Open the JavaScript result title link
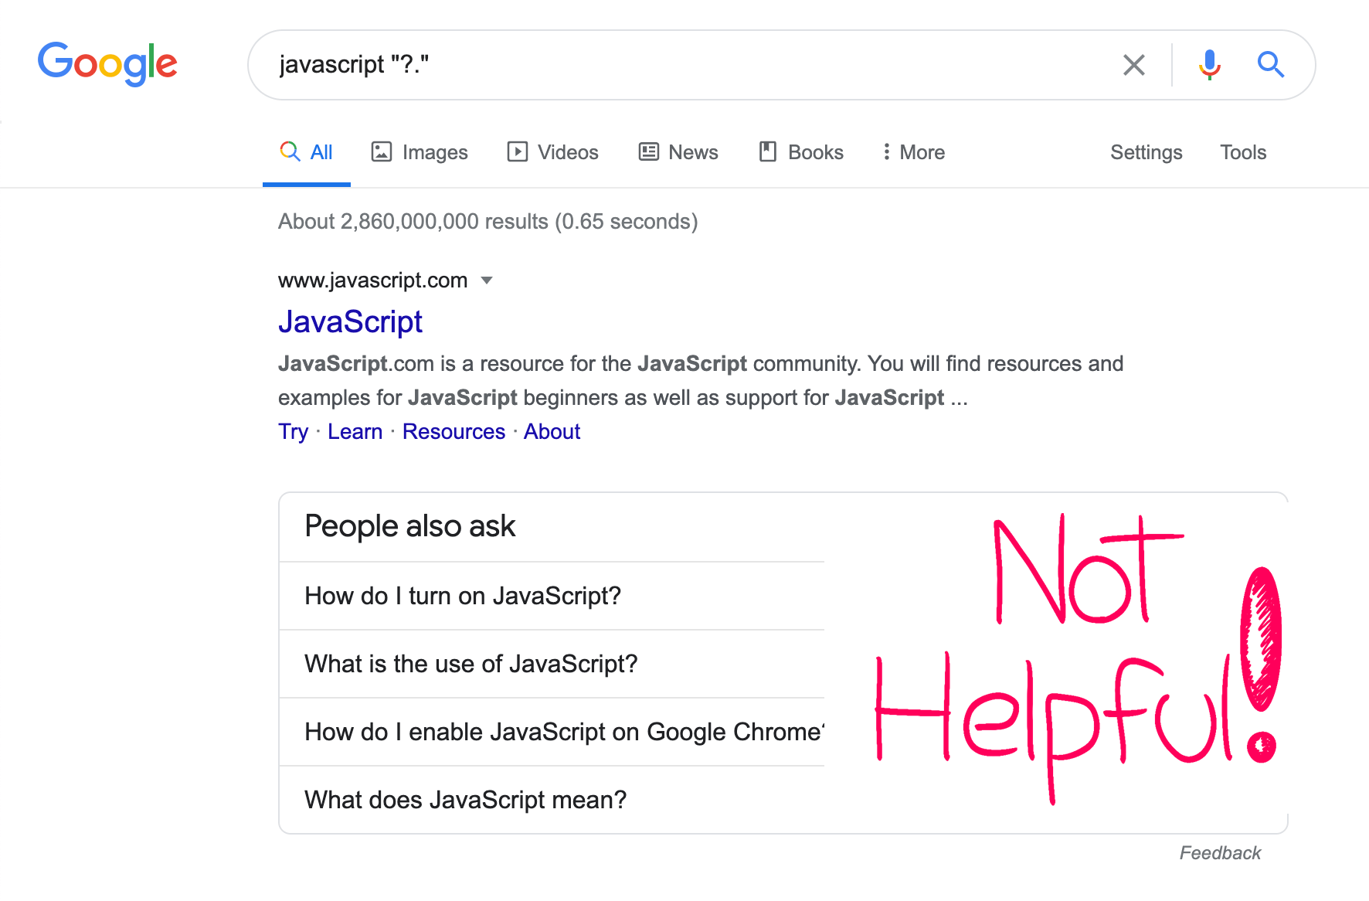The image size is (1369, 901). 350,321
